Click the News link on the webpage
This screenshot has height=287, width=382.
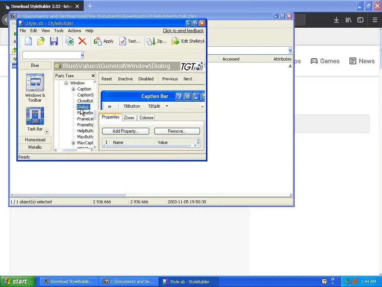[x=362, y=61]
